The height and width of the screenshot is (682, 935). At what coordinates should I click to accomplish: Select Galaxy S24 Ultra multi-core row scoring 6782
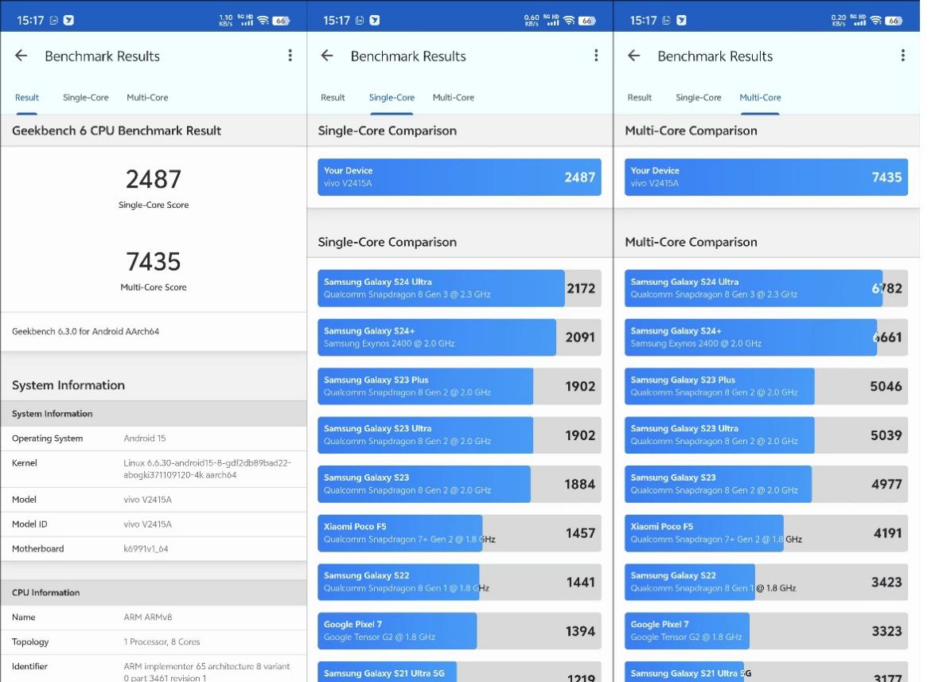point(766,289)
